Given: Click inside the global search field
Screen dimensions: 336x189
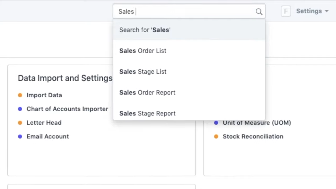Looking at the screenshot, I should pyautogui.click(x=184, y=11).
